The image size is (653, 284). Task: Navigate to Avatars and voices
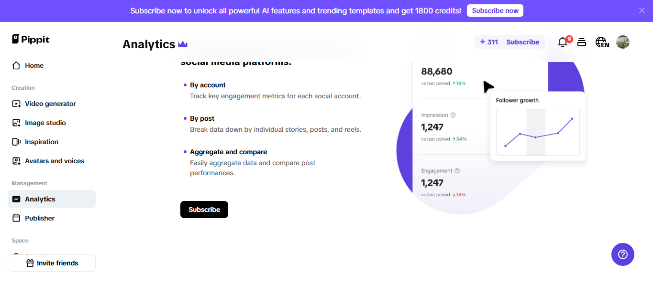(x=55, y=161)
